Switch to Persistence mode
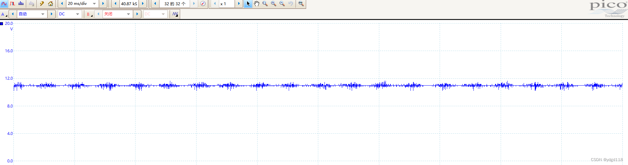 click(x=12, y=4)
